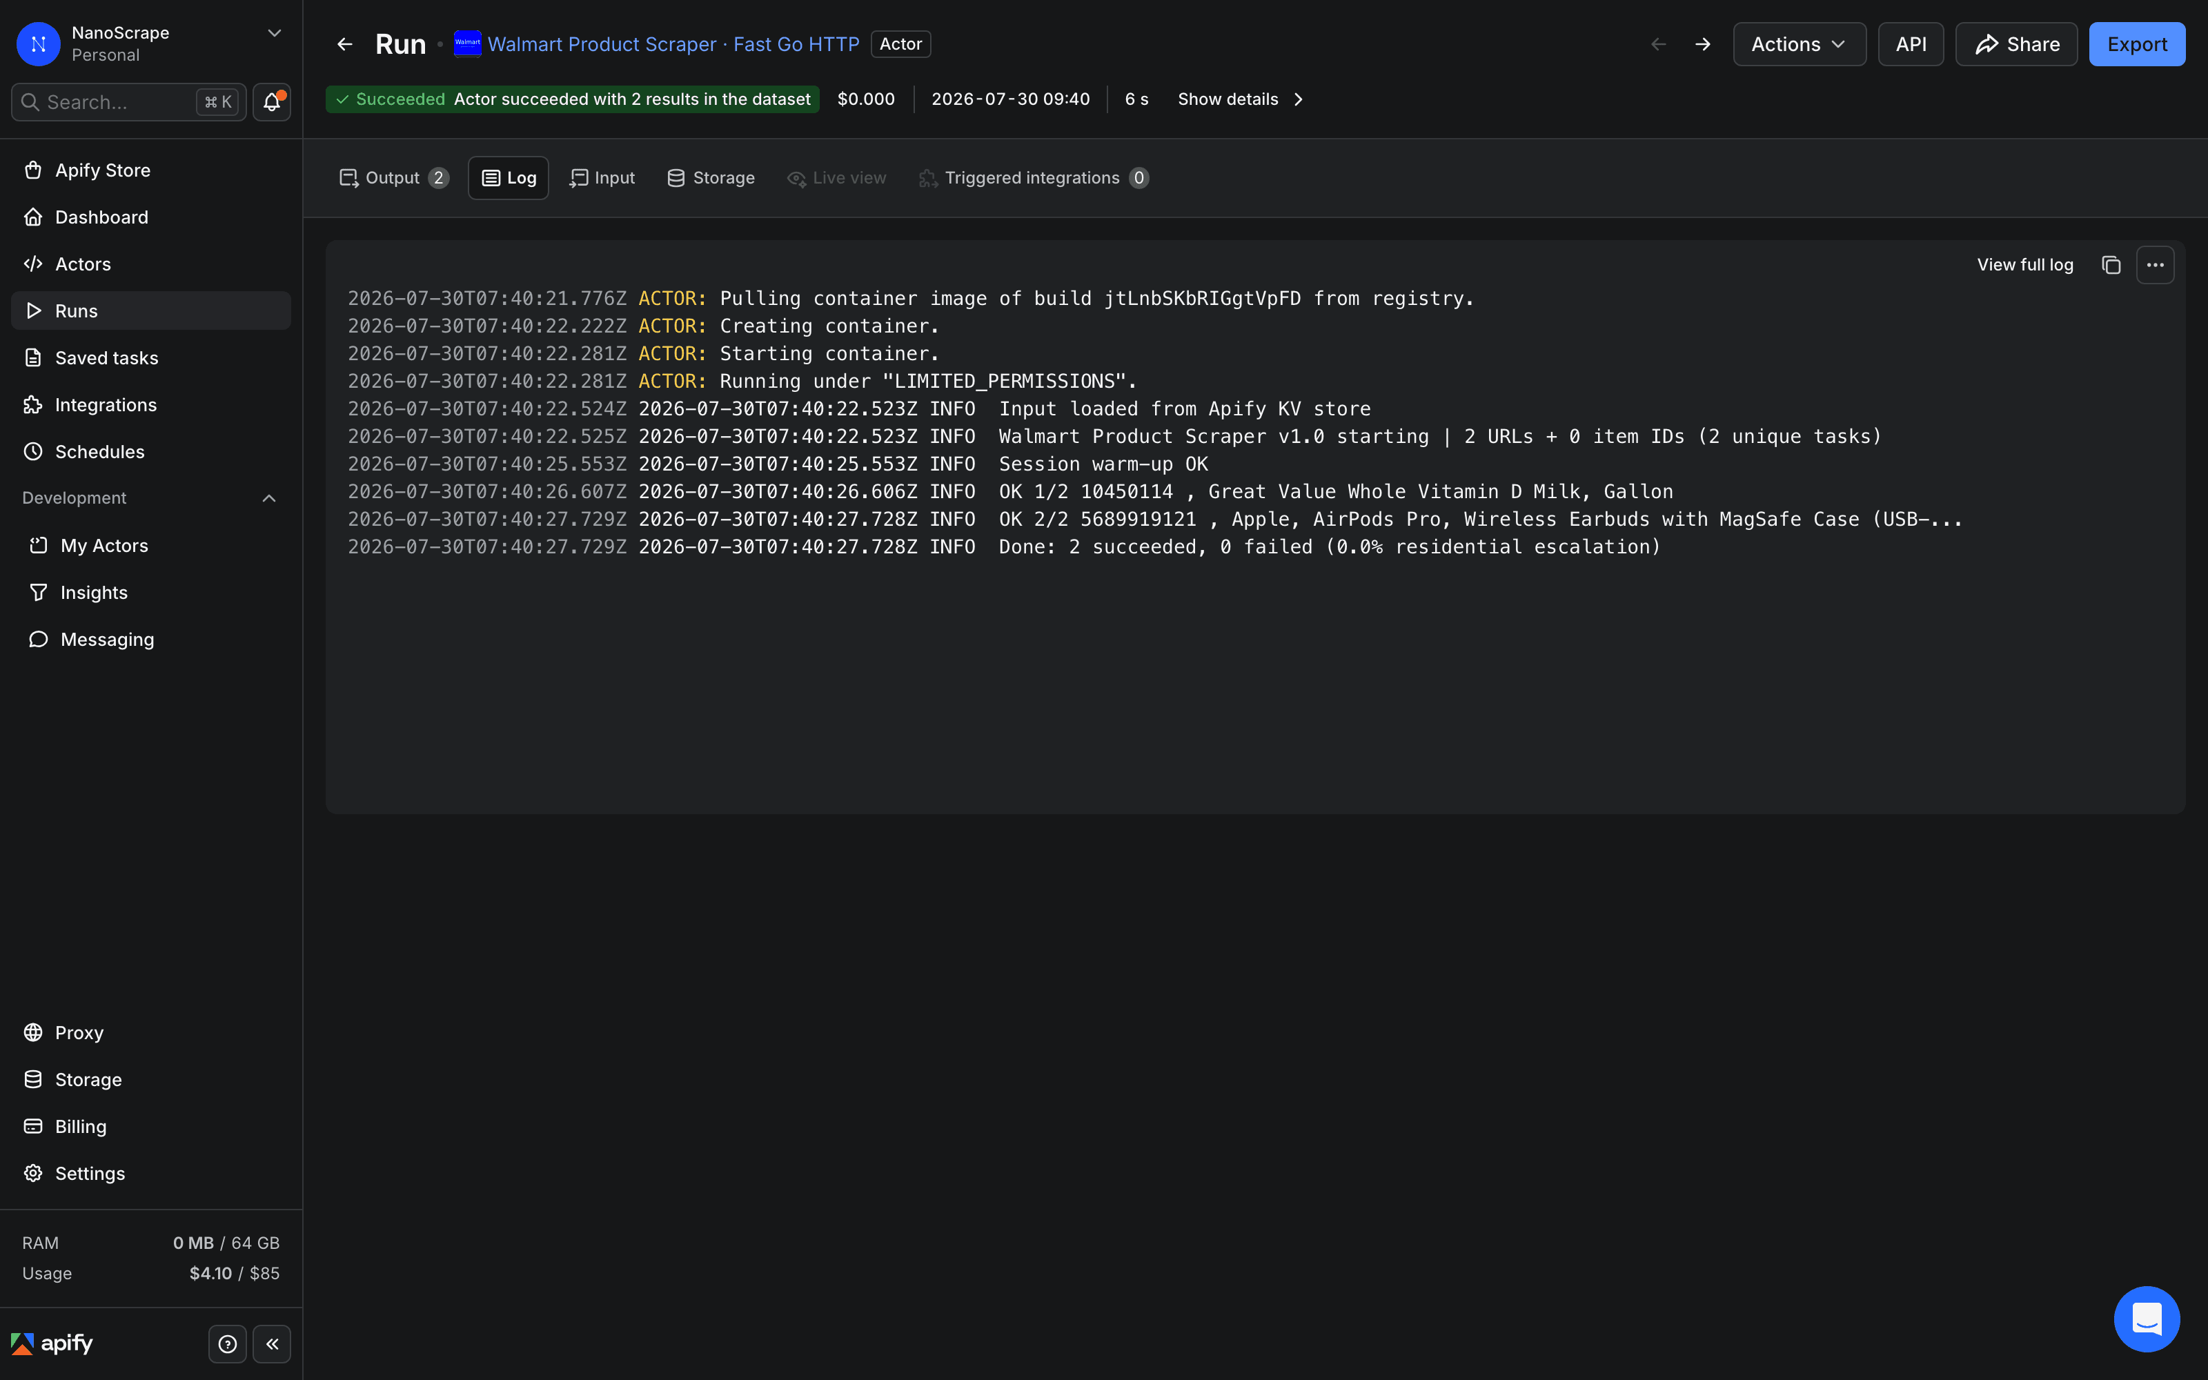Go to next run arrow
The height and width of the screenshot is (1380, 2208).
(x=1702, y=43)
